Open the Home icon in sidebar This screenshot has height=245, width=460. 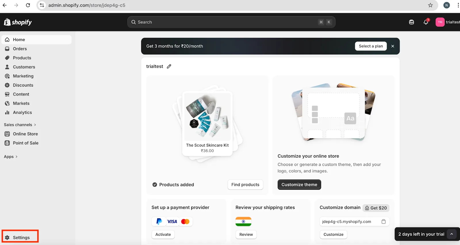pyautogui.click(x=7, y=40)
